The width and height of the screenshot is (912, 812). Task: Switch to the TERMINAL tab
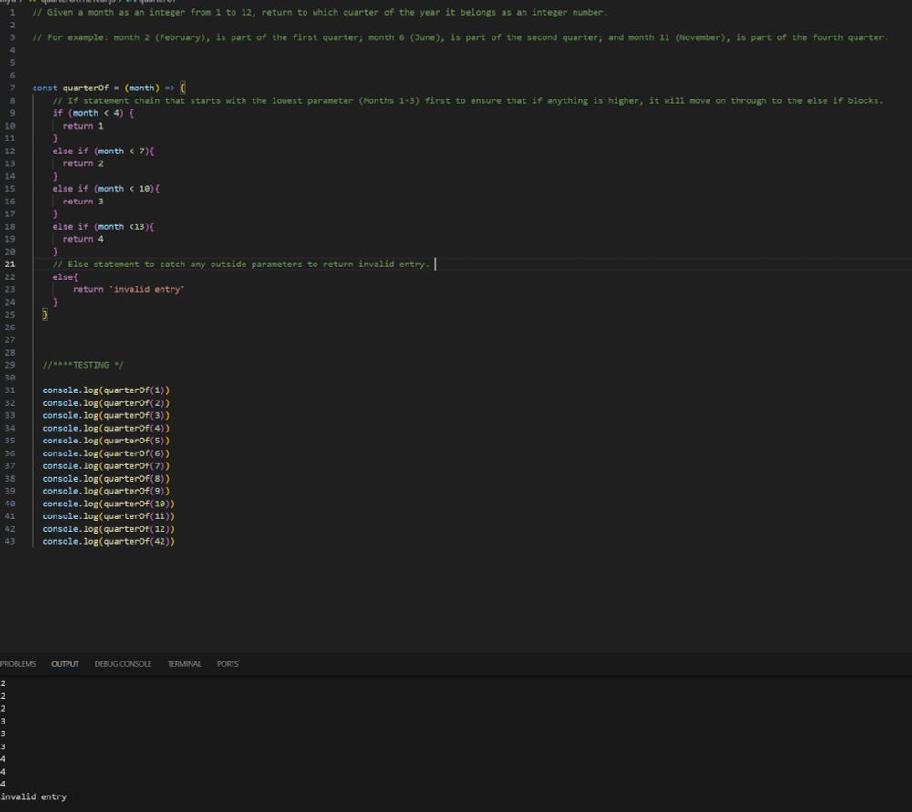[184, 663]
